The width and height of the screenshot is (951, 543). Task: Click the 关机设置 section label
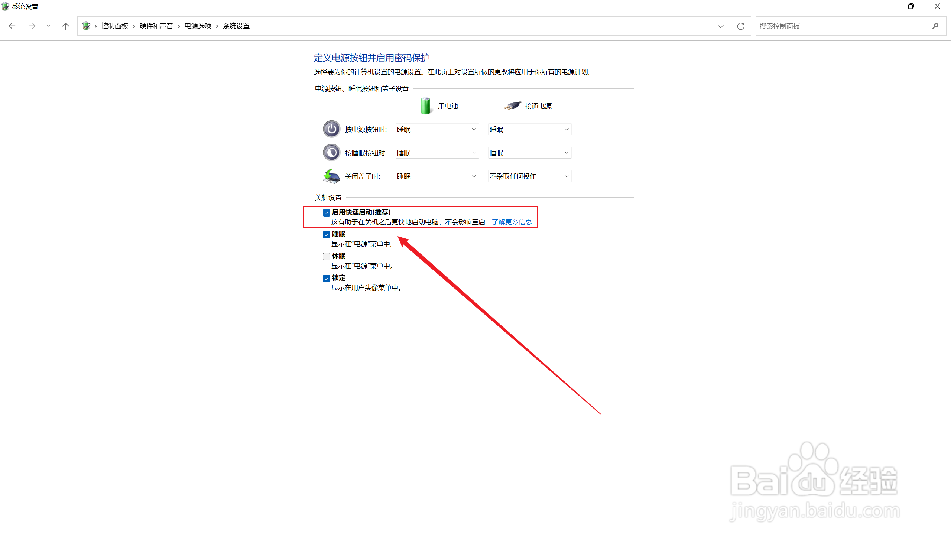pyautogui.click(x=328, y=197)
